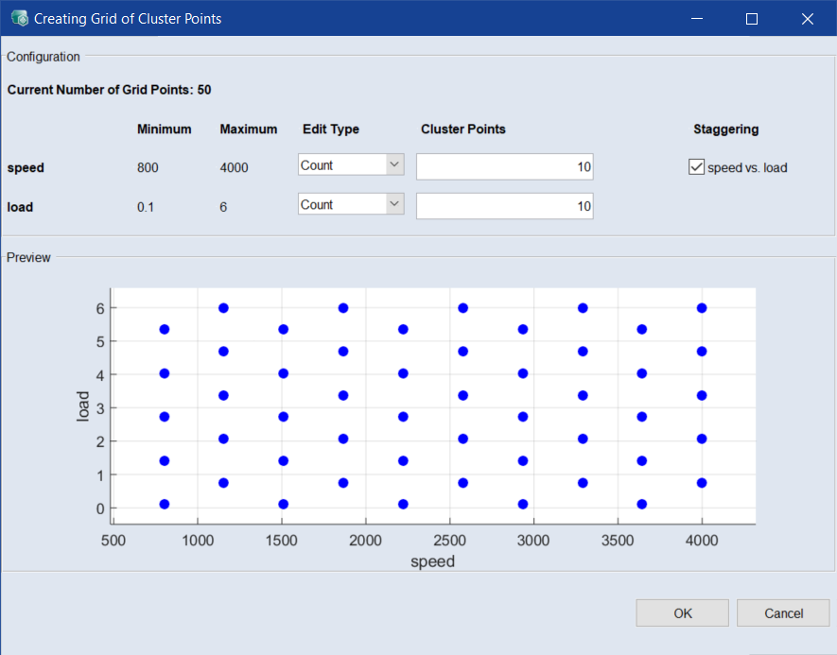Close the Creating Grid of Cluster Points dialog
This screenshot has width=837, height=655.
point(808,19)
